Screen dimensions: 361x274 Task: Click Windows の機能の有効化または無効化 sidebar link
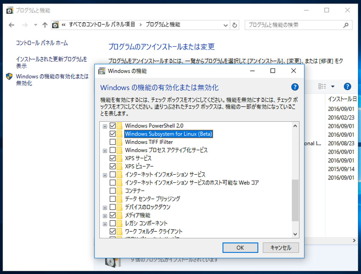pyautogui.click(x=52, y=80)
